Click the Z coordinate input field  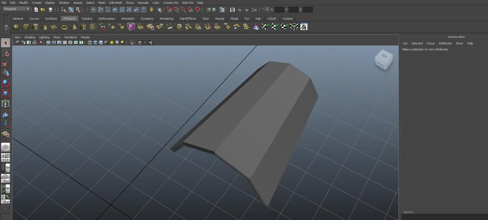click(x=307, y=10)
